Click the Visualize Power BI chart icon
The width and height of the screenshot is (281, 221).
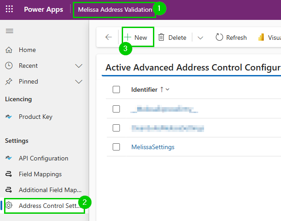click(x=261, y=37)
